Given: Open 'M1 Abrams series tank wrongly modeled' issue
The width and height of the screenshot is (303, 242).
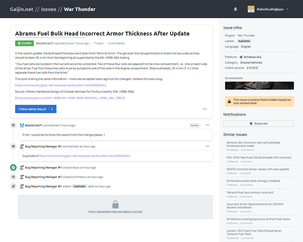Looking at the screenshot, I should 253,181.
